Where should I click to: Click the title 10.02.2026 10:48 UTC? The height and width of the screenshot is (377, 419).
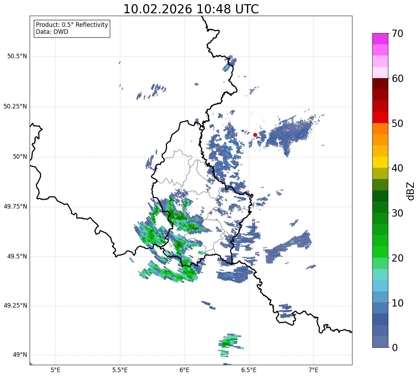click(191, 9)
